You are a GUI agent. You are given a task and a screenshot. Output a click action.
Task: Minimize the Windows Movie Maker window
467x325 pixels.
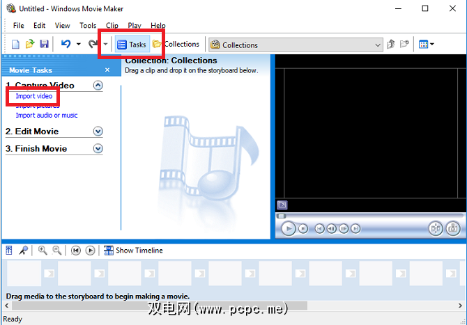pyautogui.click(x=398, y=8)
